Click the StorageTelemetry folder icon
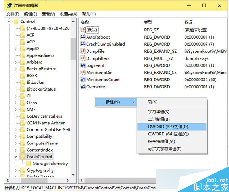This screenshot has height=192, width=229. (29, 164)
